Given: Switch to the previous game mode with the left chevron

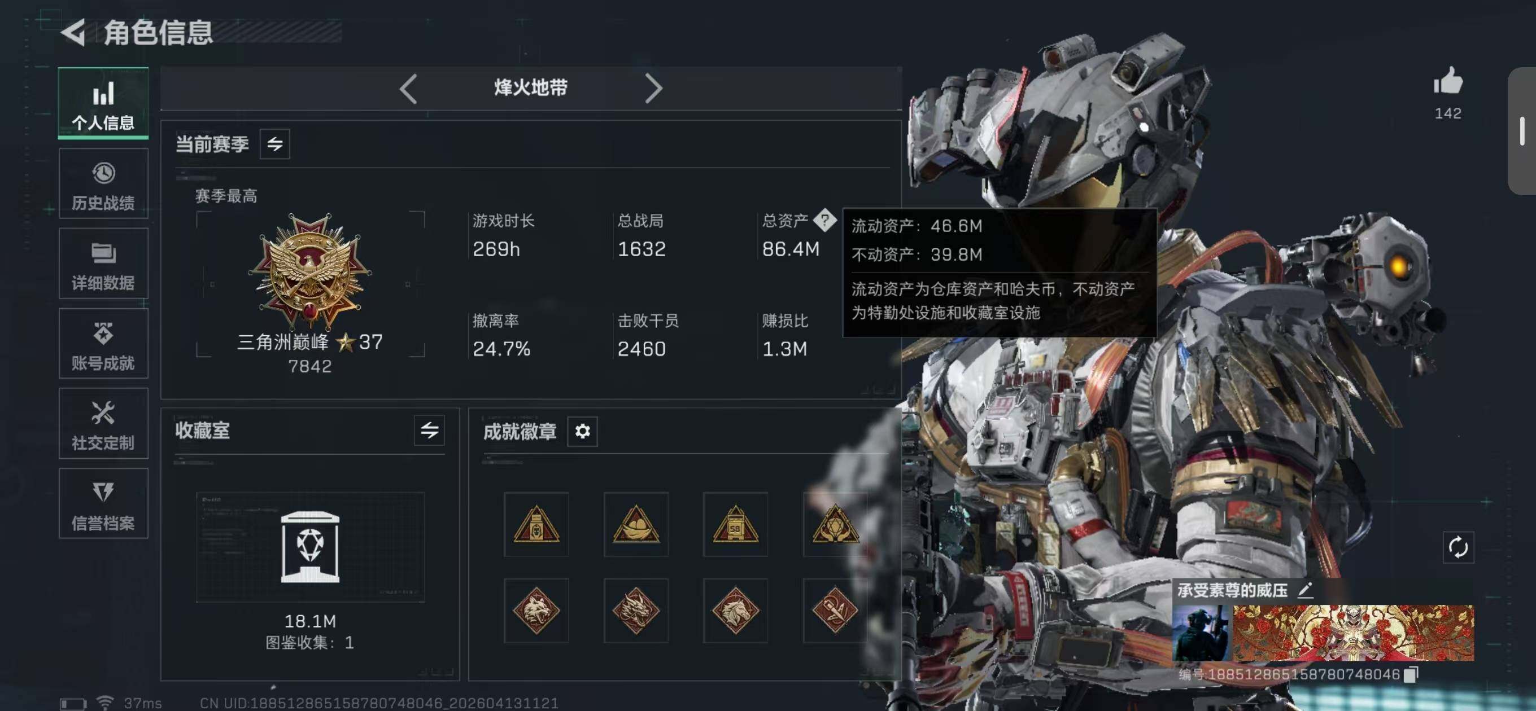Looking at the screenshot, I should [408, 89].
